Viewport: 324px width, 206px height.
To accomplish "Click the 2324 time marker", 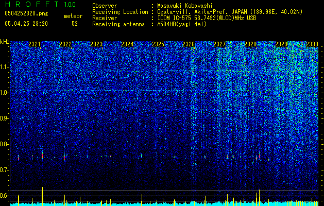I will [x=127, y=44].
